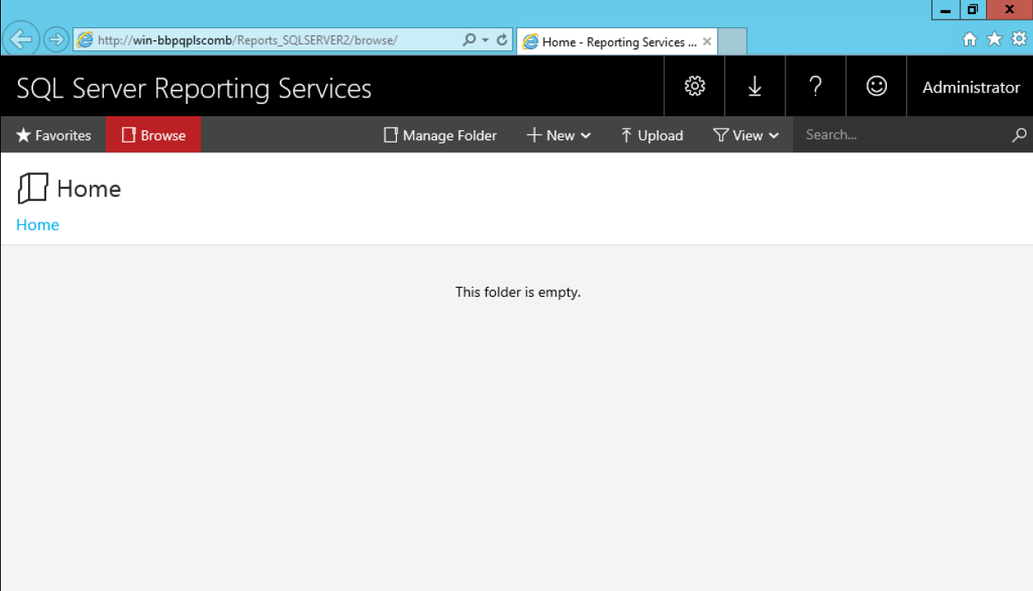Open a new browser tab
Image resolution: width=1033 pixels, height=591 pixels.
pos(732,41)
